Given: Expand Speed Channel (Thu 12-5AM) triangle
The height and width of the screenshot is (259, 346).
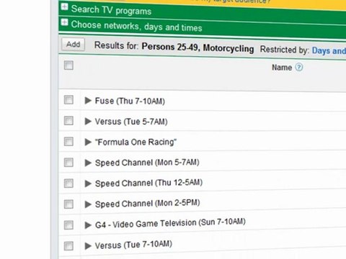Looking at the screenshot, I should pos(88,183).
